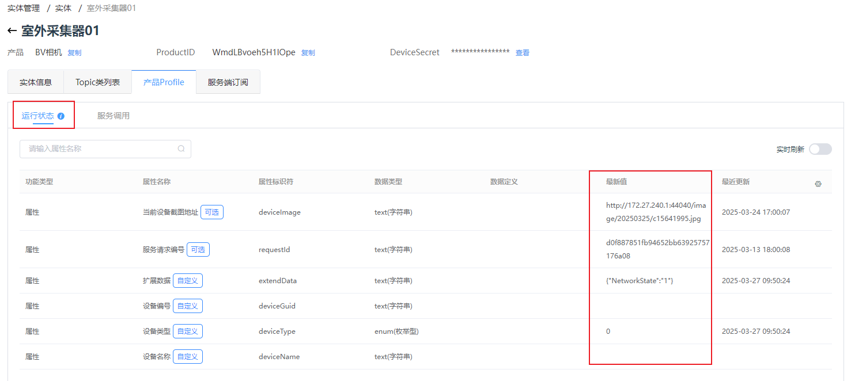Go to 实体管理 in breadcrumb
Image resolution: width=851 pixels, height=381 pixels.
click(24, 8)
